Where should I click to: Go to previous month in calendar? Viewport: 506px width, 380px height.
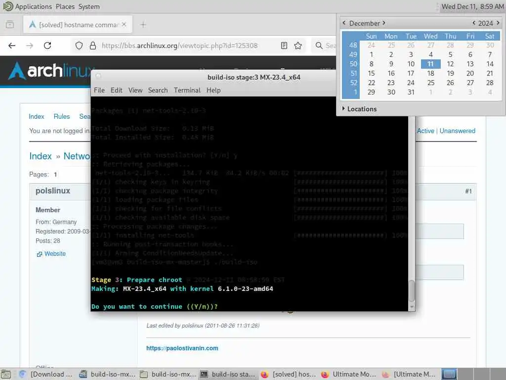344,23
